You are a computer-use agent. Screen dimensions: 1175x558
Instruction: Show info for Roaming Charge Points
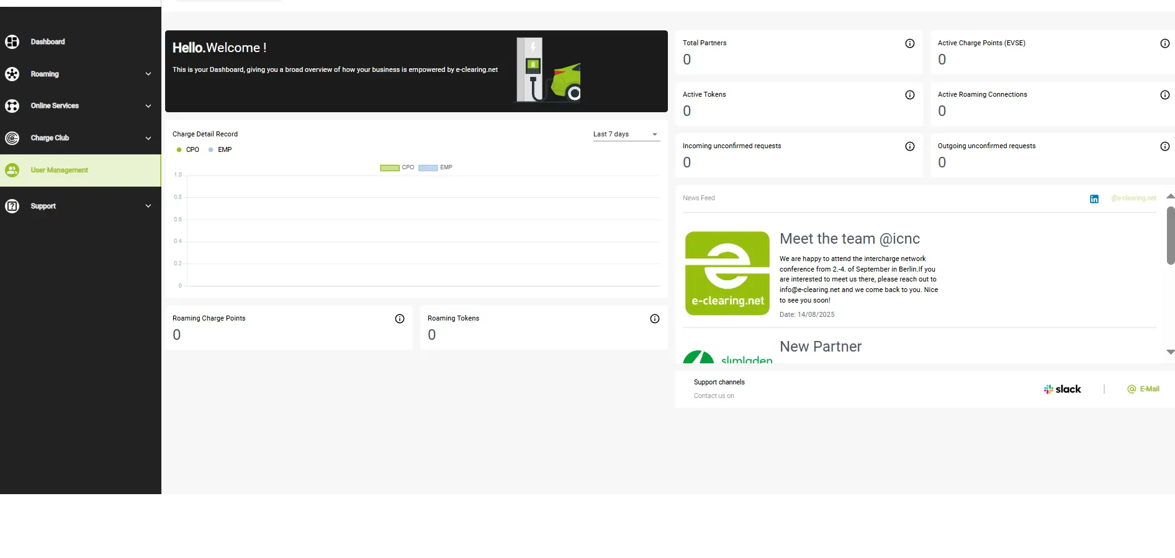(400, 319)
